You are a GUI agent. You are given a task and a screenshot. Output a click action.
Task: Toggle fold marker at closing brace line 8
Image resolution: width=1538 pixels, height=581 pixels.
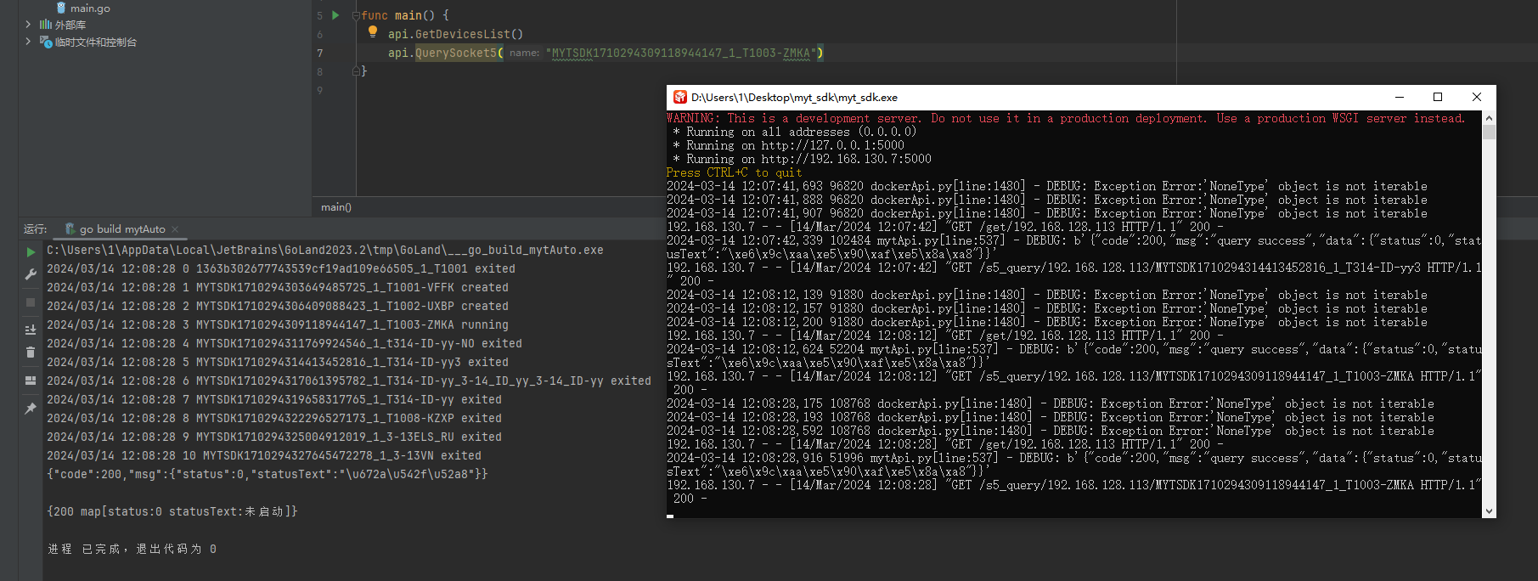(x=356, y=71)
